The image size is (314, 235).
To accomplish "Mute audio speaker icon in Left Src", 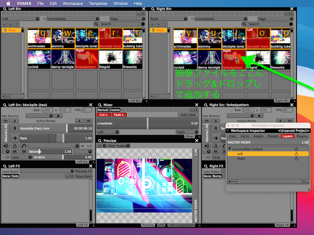I will coord(6,146).
